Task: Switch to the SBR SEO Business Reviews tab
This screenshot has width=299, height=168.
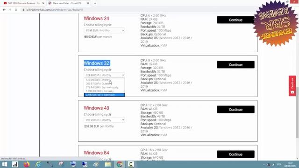Action: 23,3
